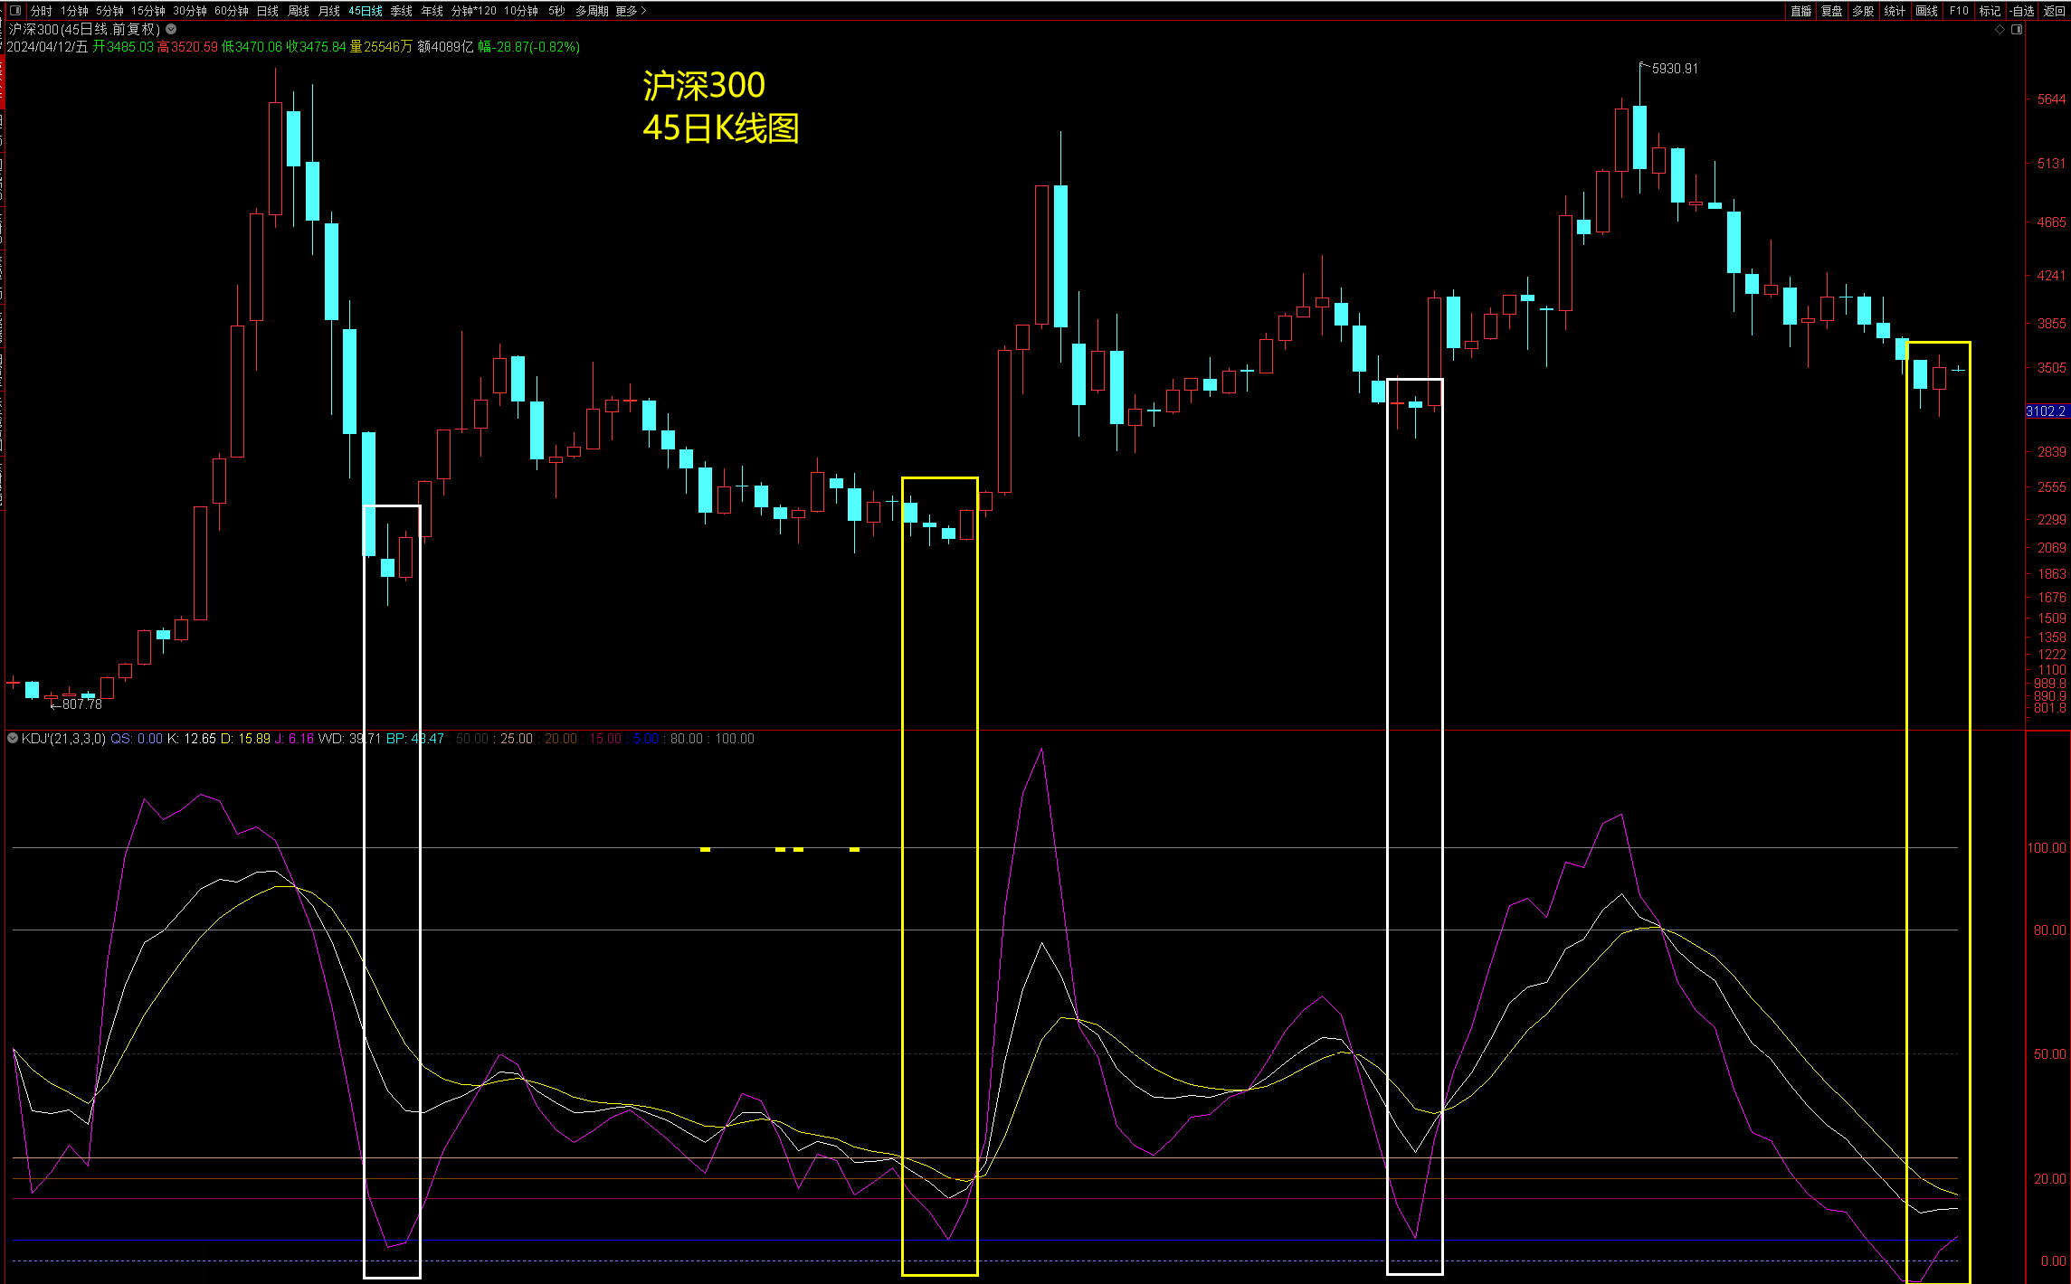Open the 复盘 review tool
Viewport: 2071px width, 1284px height.
coord(1832,11)
